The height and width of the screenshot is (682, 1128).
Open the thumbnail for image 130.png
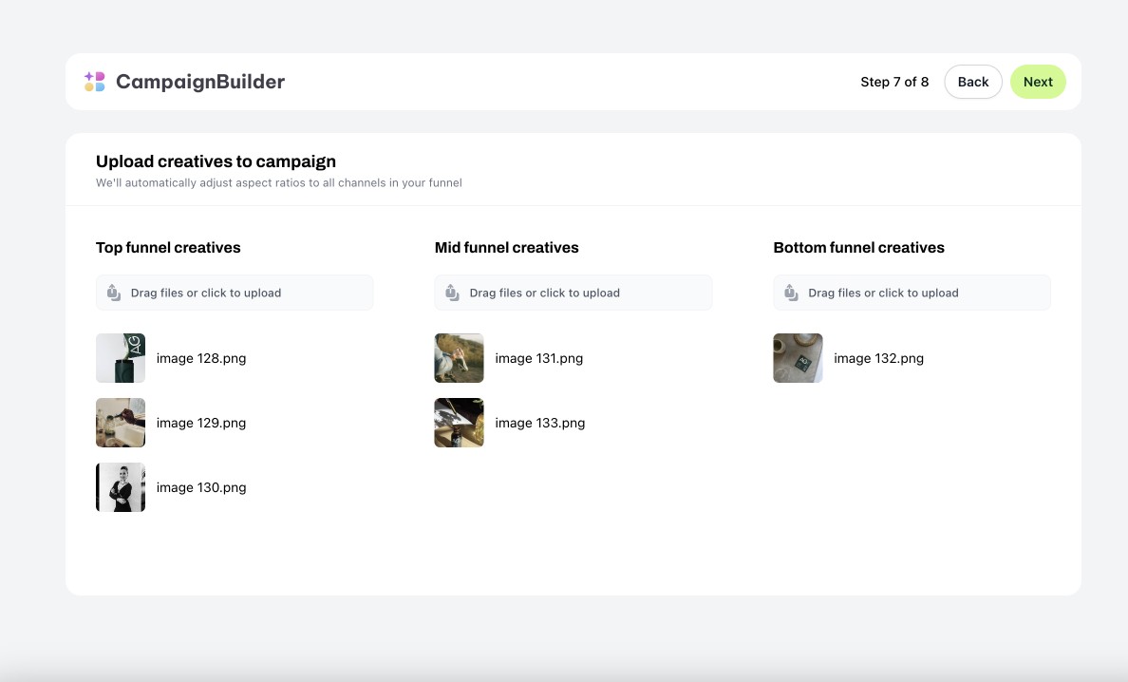tap(121, 487)
